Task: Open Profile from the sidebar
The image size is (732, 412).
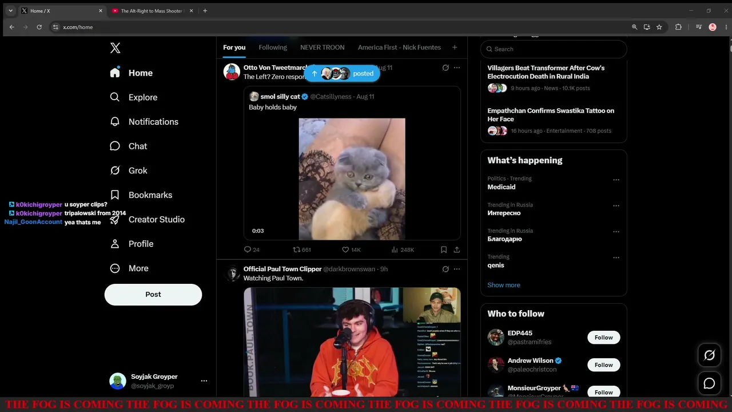Action: click(132, 244)
